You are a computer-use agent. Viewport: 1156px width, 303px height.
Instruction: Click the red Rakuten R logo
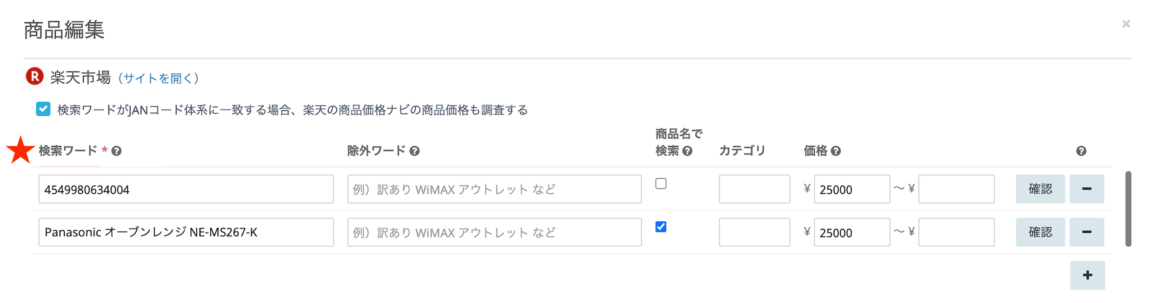pyautogui.click(x=35, y=76)
